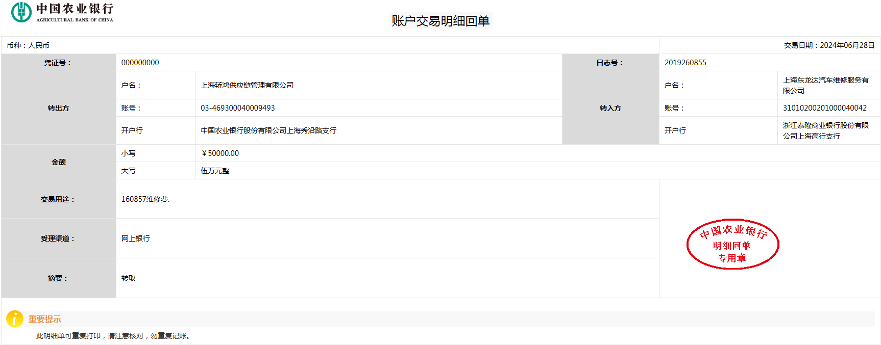Viewport: 881px width, 345px height.
Task: Click the 重要提示 heading text
Action: point(44,319)
